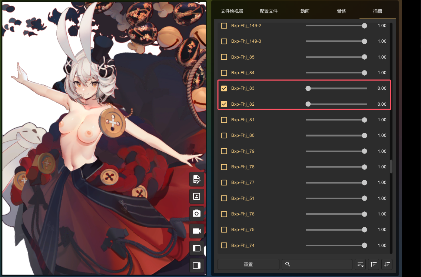The height and width of the screenshot is (277, 421).
Task: Enable the Bxp-Fhj_76 checkbox
Action: [x=224, y=214]
